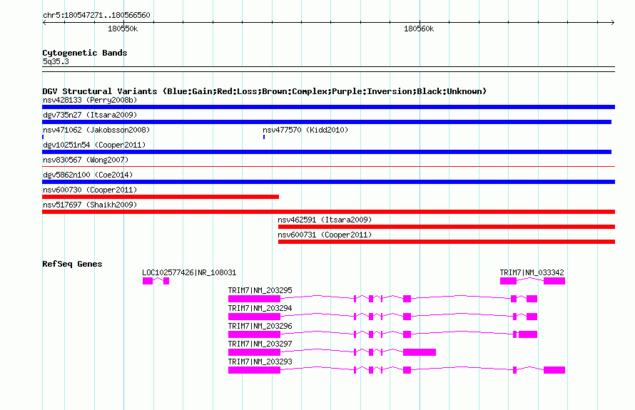Select first exon block of TRIM7 NM_203296
Viewport: 635px width, 410px height.
pos(254,334)
